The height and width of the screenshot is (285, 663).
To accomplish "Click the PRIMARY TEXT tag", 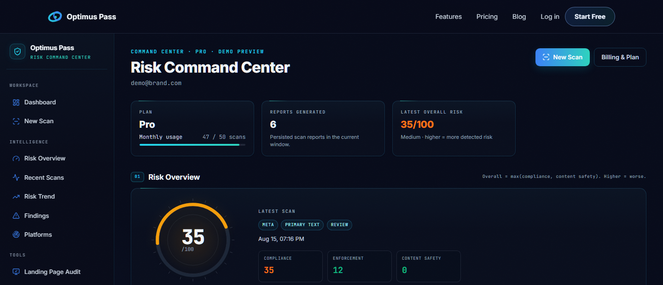I will 302,225.
